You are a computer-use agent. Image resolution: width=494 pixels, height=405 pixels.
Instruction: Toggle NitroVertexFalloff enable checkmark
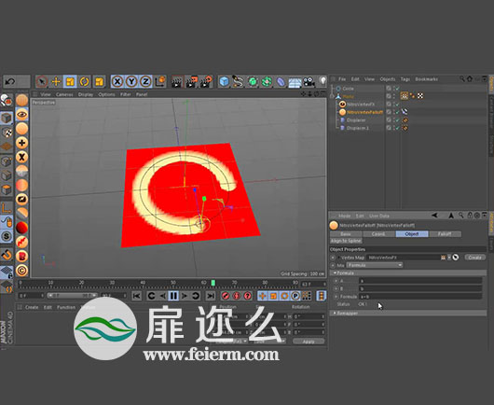(397, 112)
